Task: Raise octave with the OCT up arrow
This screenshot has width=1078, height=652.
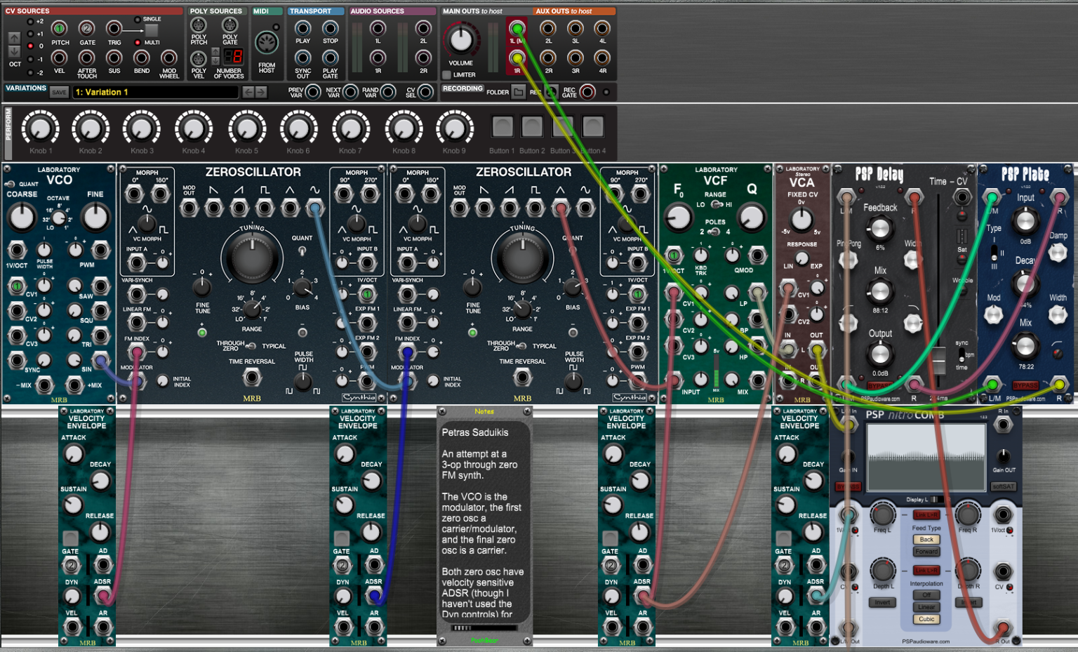Action: tap(14, 37)
